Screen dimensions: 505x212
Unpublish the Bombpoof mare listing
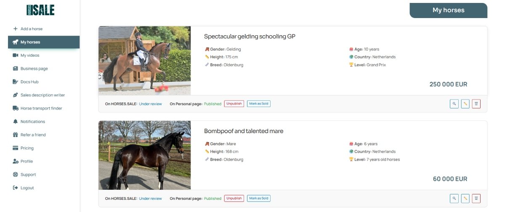tap(234, 199)
